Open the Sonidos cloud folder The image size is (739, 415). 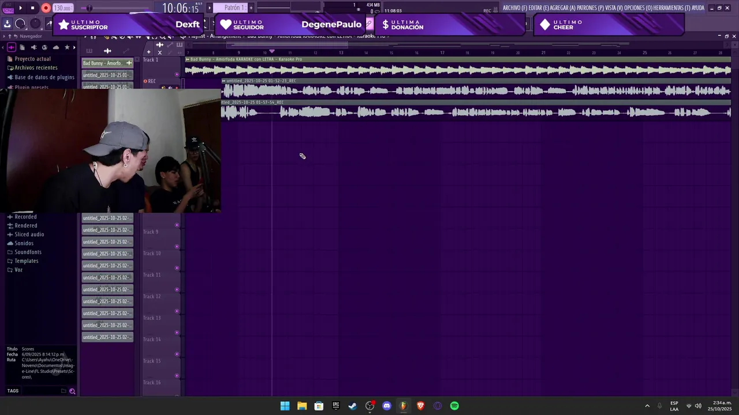[20, 243]
